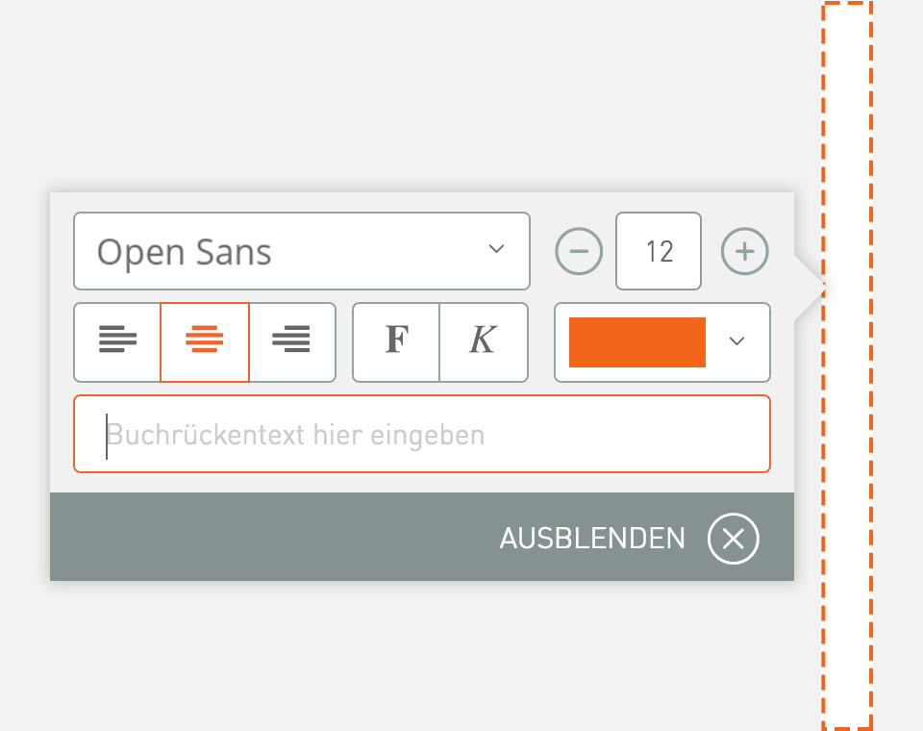This screenshot has height=731, width=923.
Task: Select left text alignment
Action: pyautogui.click(x=117, y=341)
